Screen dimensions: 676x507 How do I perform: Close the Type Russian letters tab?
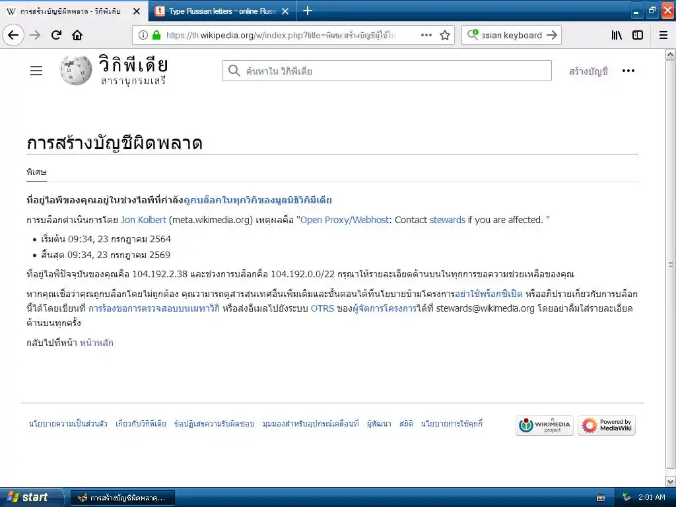click(x=285, y=11)
